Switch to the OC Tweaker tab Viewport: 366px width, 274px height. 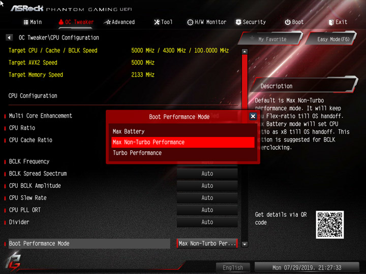coord(76,22)
